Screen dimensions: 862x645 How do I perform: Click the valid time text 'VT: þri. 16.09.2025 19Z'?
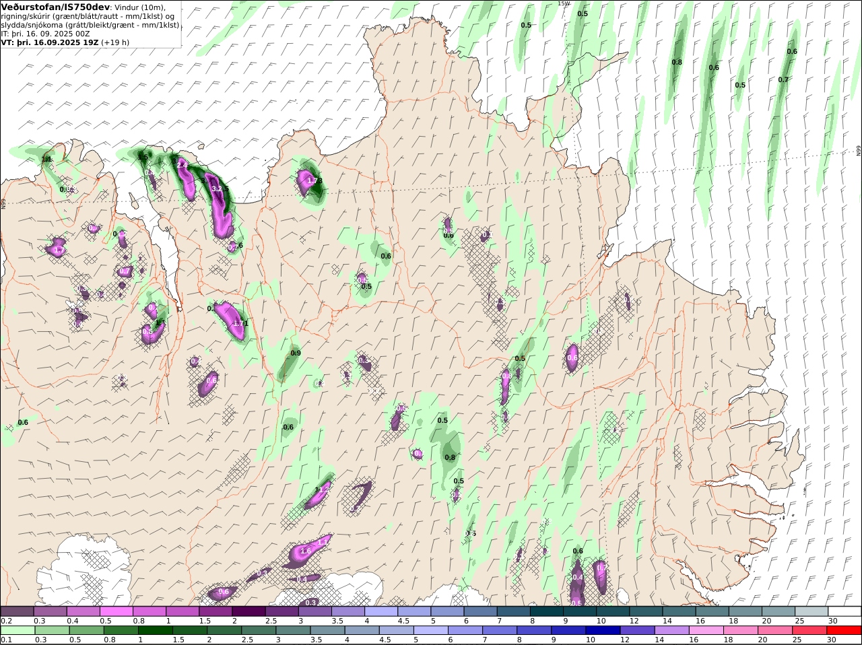[x=50, y=42]
